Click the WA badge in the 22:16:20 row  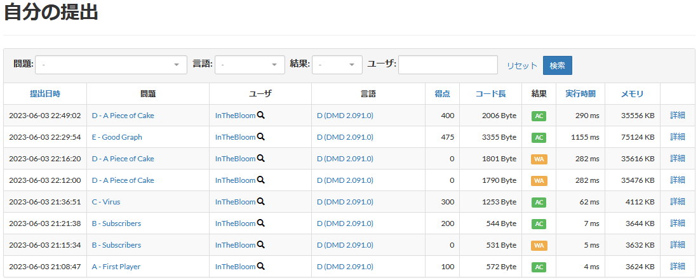(539, 159)
